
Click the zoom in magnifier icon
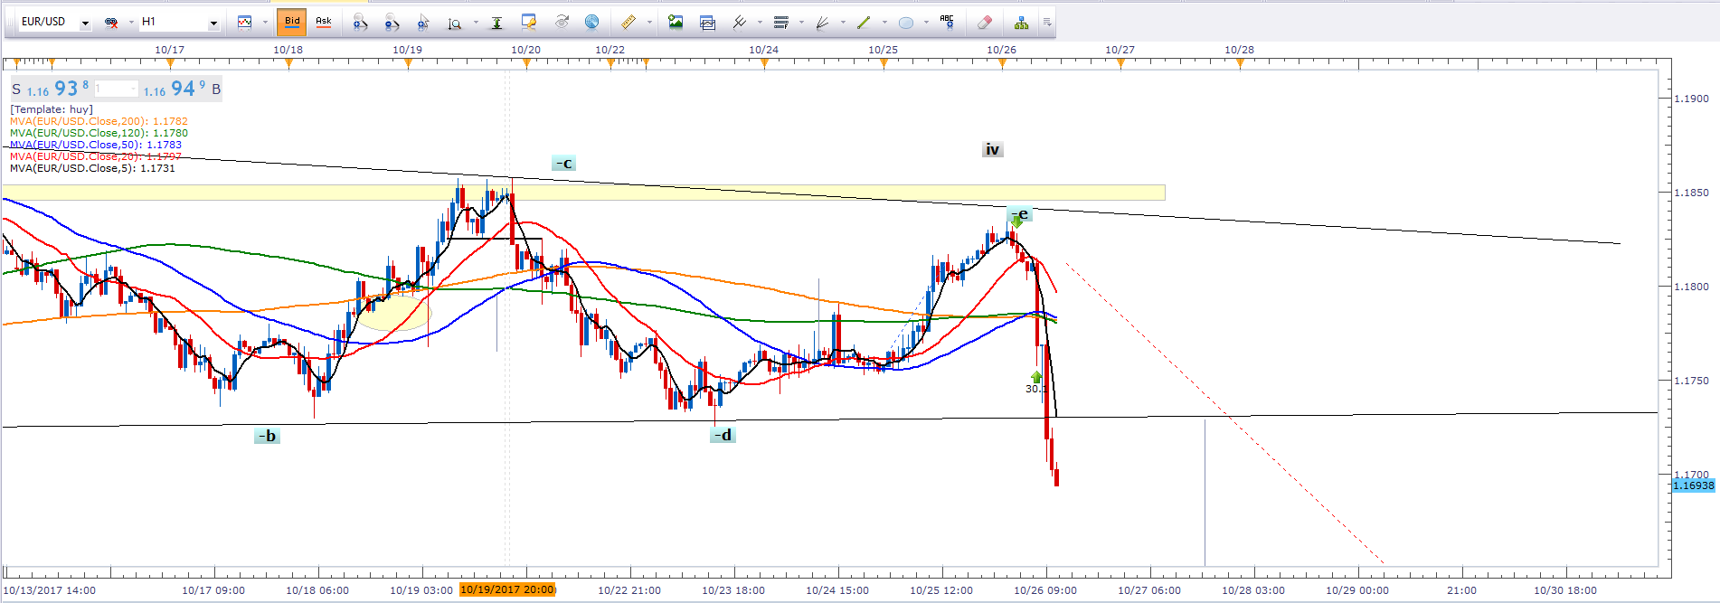360,23
